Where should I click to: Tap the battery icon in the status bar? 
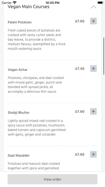[100, 3]
